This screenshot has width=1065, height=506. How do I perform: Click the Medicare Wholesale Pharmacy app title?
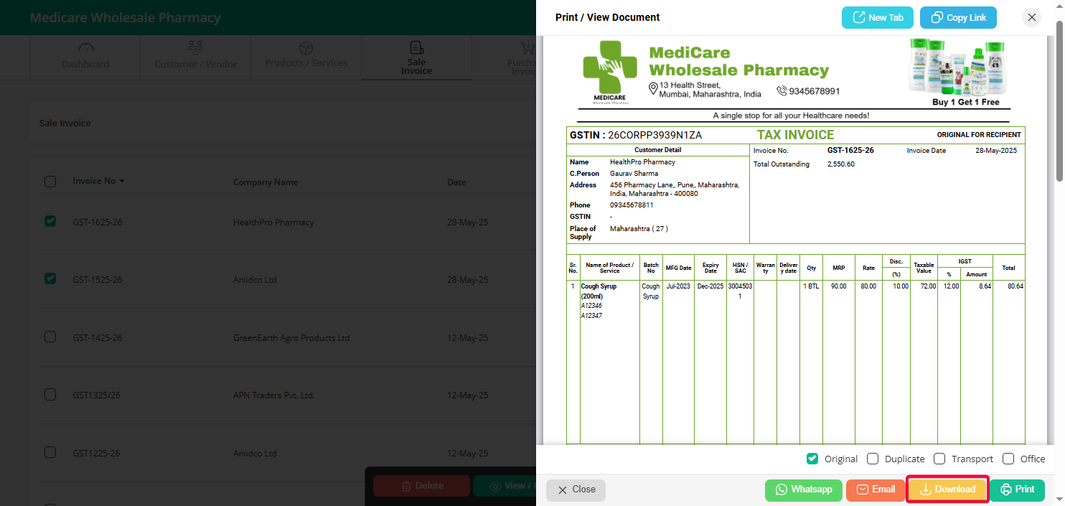(126, 18)
